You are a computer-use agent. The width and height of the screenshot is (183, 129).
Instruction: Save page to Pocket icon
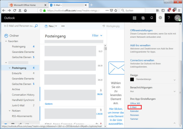111,10
